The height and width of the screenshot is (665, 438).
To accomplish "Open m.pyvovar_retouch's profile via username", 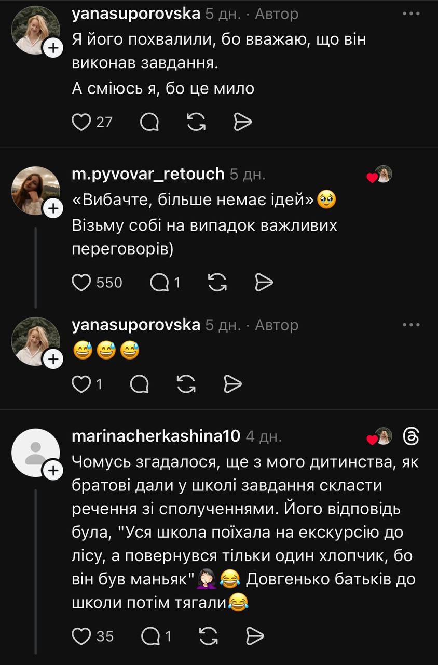I will click(x=148, y=174).
